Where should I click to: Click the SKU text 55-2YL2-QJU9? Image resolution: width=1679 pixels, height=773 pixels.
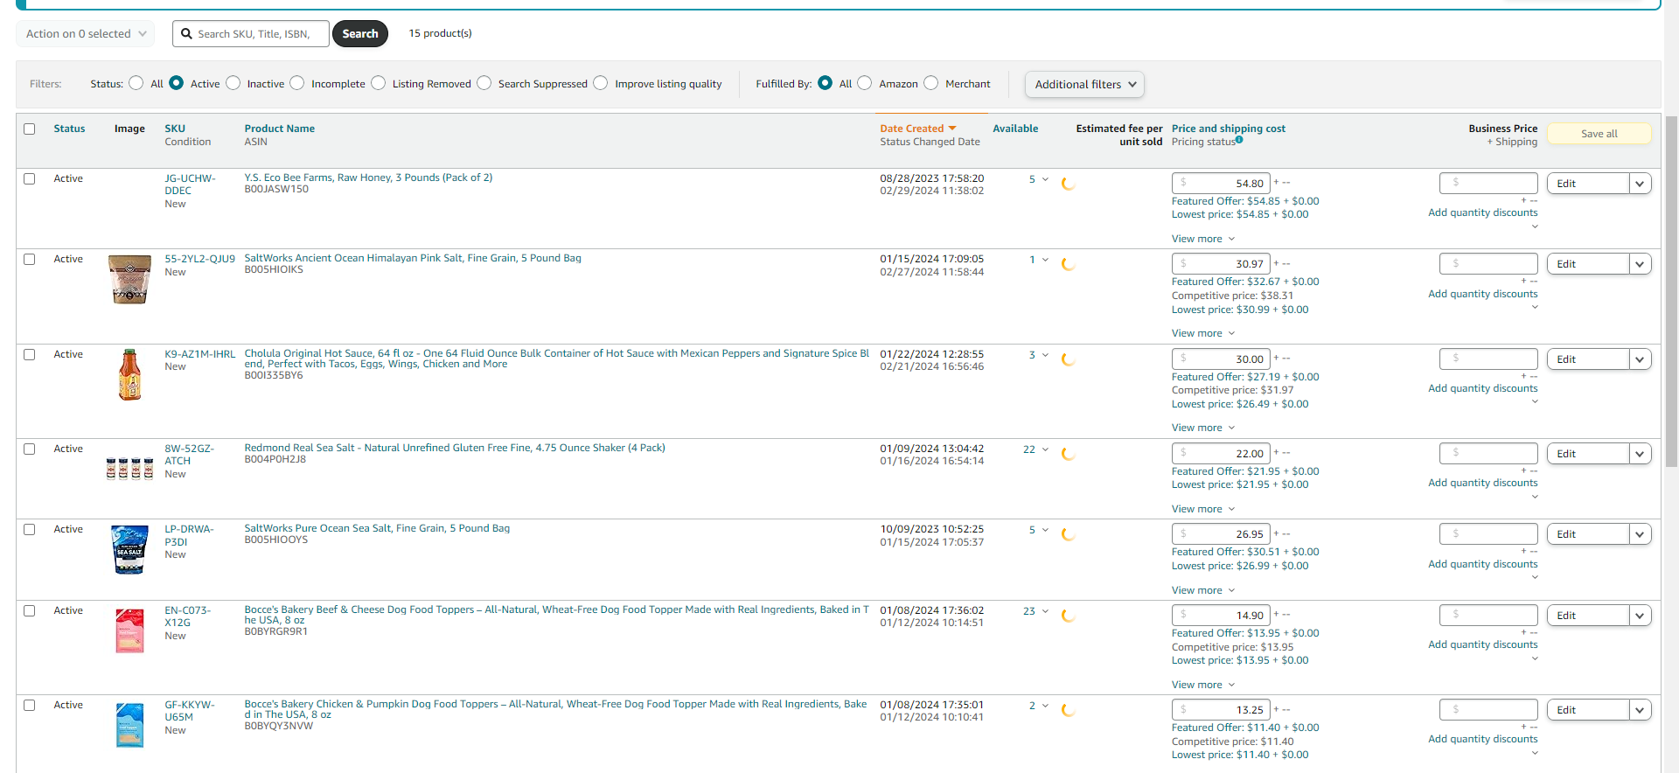click(x=200, y=259)
